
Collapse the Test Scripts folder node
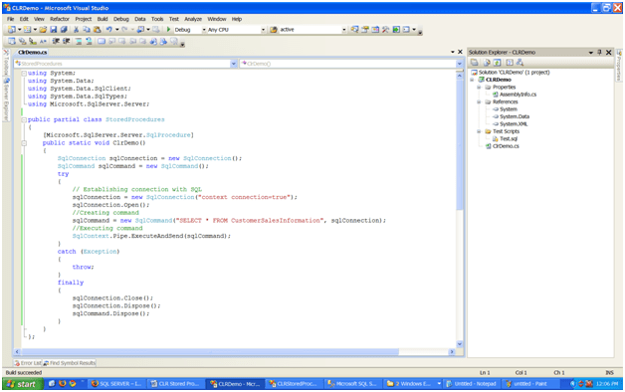[479, 131]
